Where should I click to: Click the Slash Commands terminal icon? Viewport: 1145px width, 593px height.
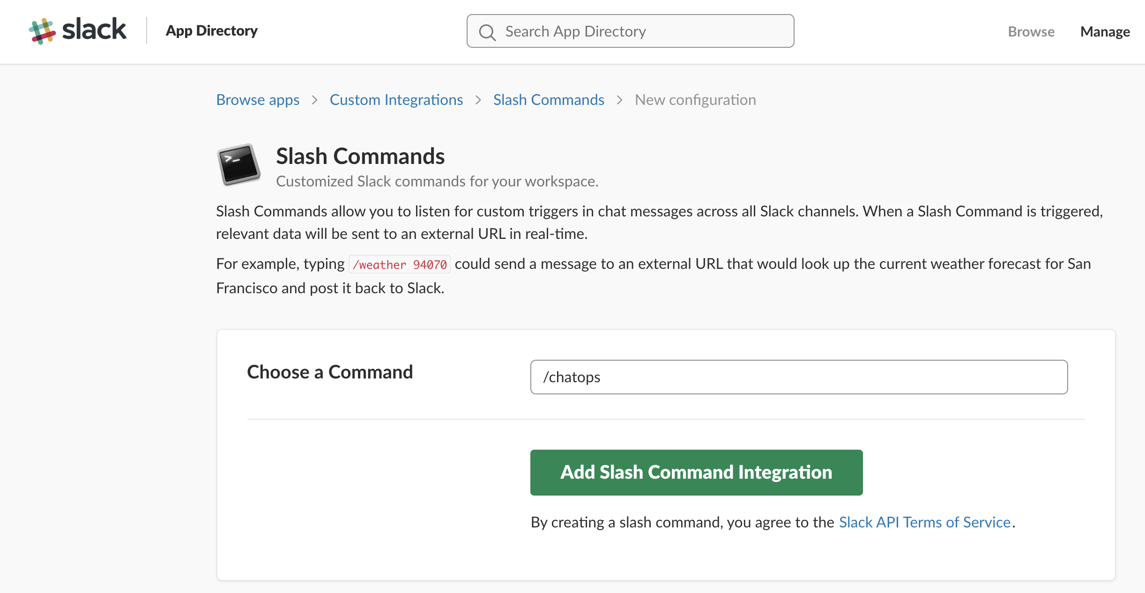[238, 164]
